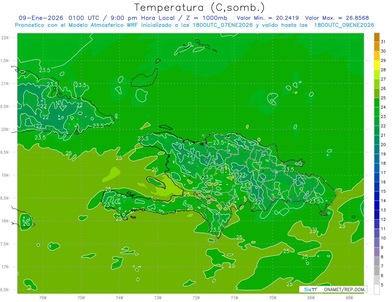Click the '22N' latitude axis label
Screen dimensions: 392x302
click(5, 38)
